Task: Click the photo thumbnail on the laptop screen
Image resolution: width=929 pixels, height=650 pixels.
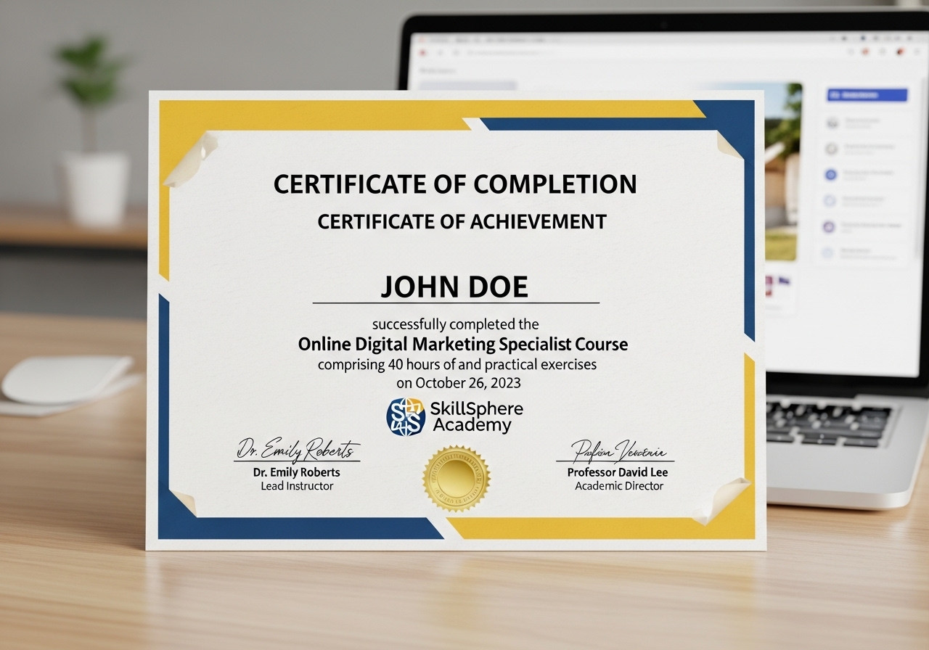Action: (780, 172)
